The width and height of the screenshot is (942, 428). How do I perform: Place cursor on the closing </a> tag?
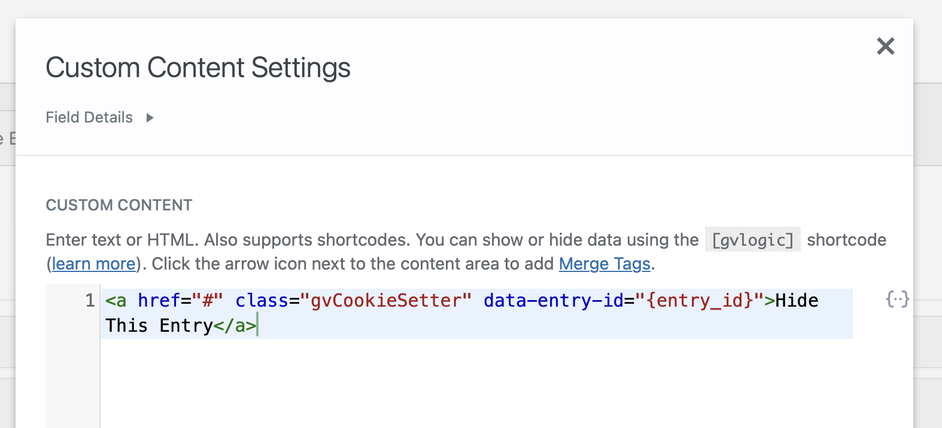tap(235, 326)
